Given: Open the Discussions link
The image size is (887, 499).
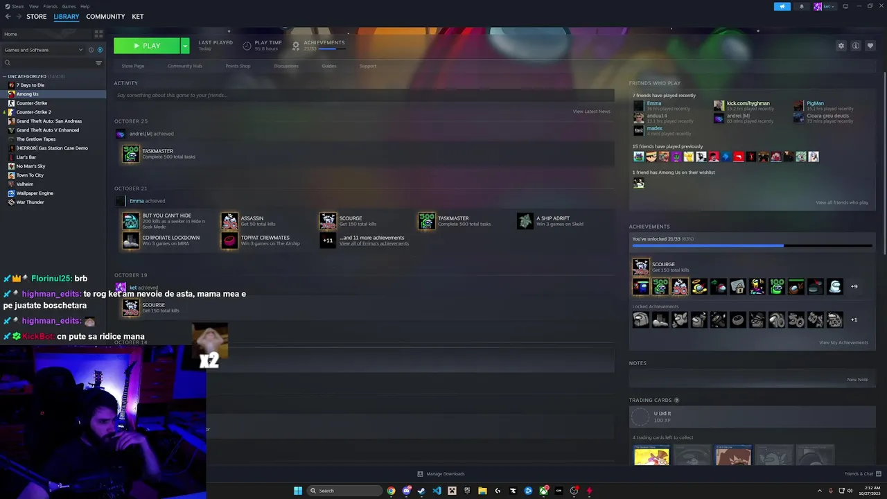Looking at the screenshot, I should 286,66.
